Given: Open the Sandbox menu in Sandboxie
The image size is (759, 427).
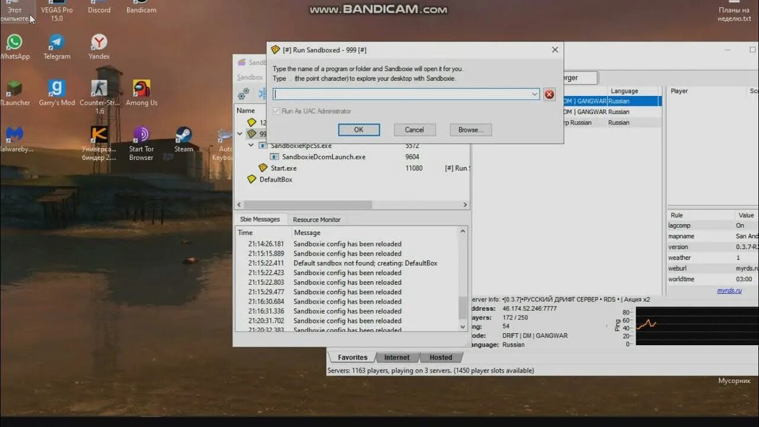Looking at the screenshot, I should tap(250, 77).
